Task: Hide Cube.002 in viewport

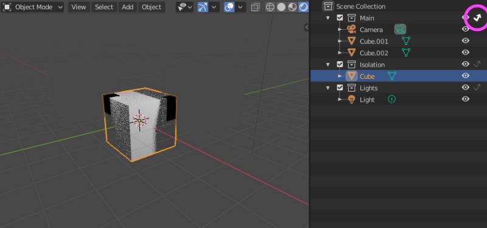Action: [465, 52]
